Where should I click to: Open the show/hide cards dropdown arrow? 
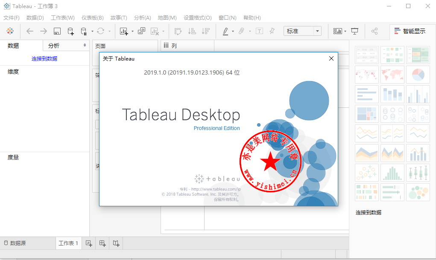[x=345, y=32]
